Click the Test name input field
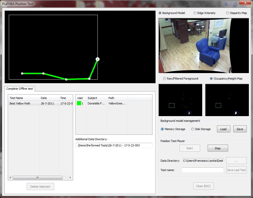 tap(202, 170)
